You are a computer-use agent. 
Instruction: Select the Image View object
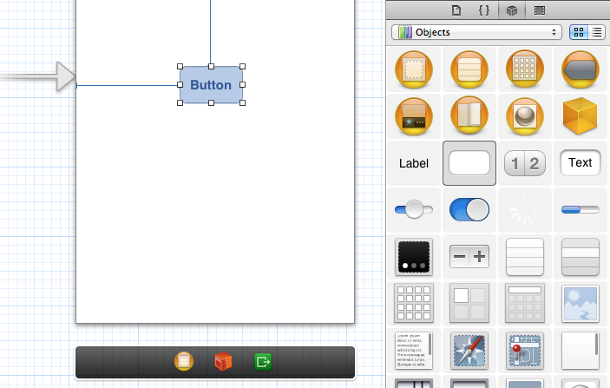click(580, 304)
